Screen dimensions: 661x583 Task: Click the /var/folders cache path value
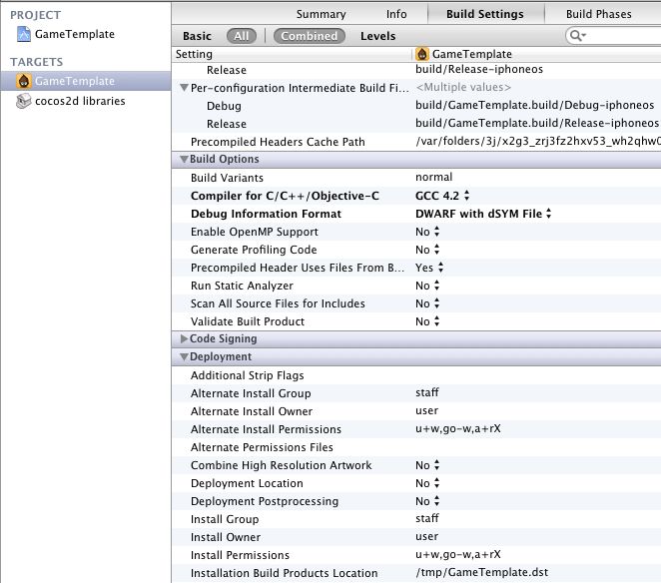point(538,141)
